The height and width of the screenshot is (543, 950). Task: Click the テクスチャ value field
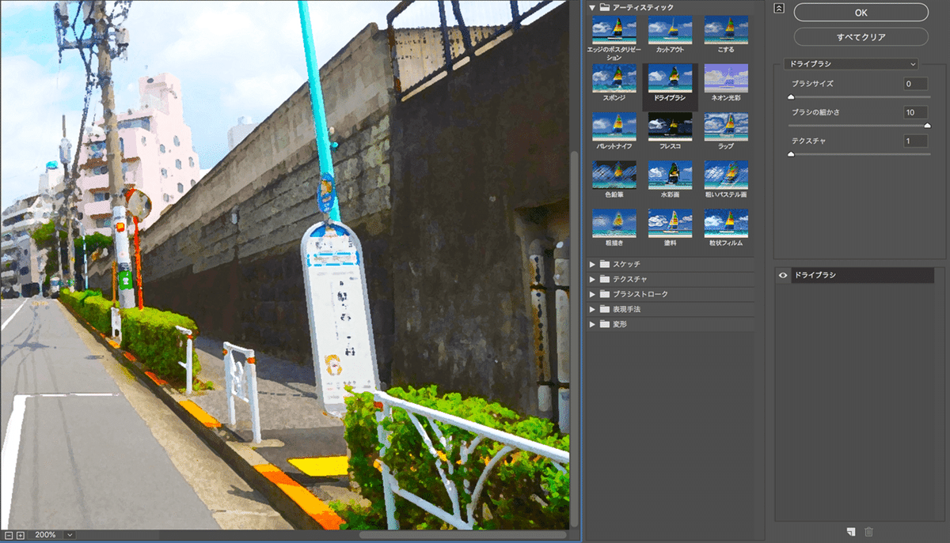(x=915, y=141)
